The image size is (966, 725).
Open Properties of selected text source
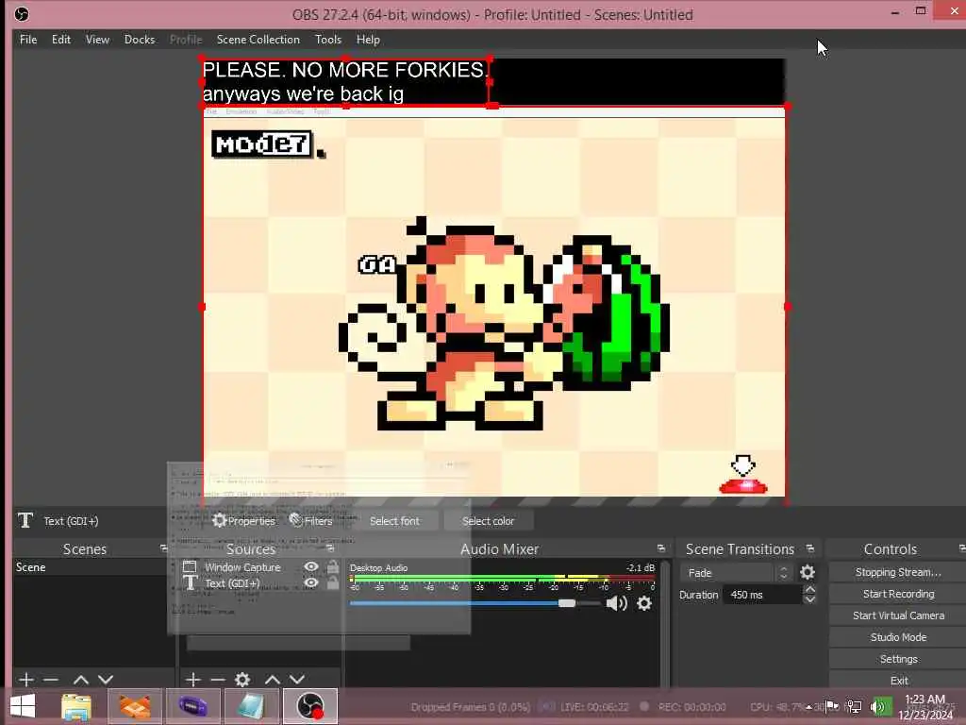[x=244, y=521]
